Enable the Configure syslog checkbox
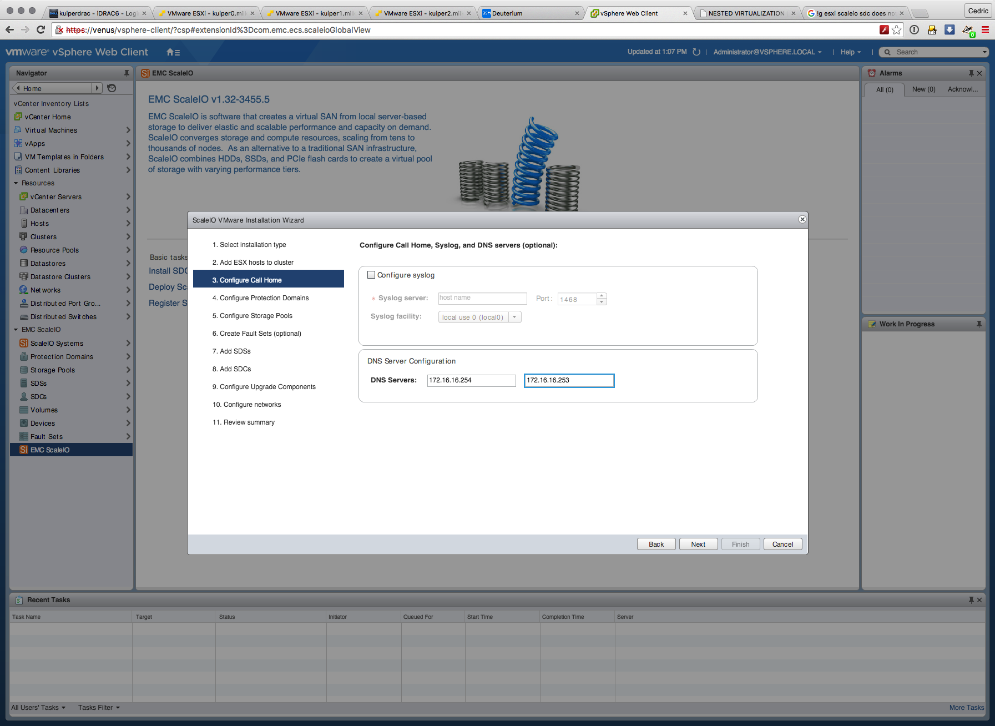The image size is (995, 726). click(x=371, y=275)
